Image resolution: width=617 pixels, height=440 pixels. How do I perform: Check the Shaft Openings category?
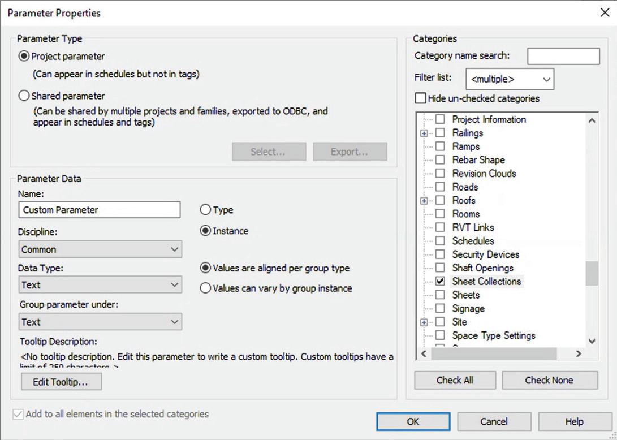(440, 268)
